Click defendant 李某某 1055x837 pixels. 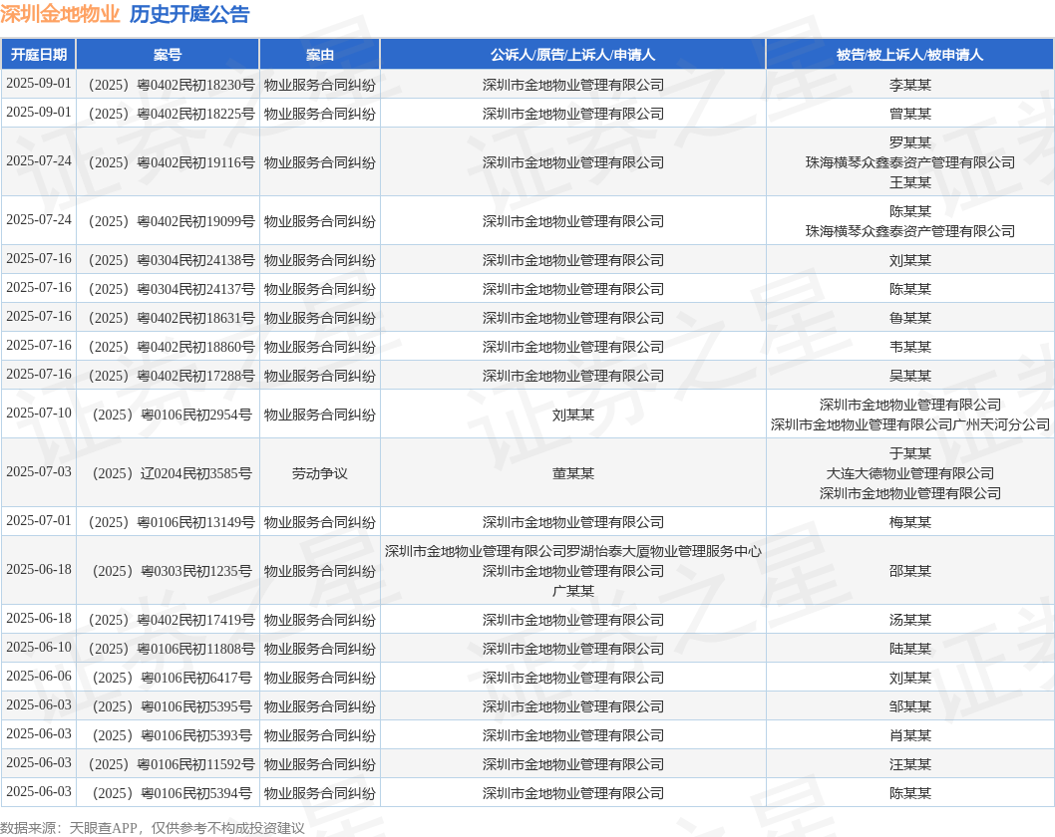pos(909,85)
